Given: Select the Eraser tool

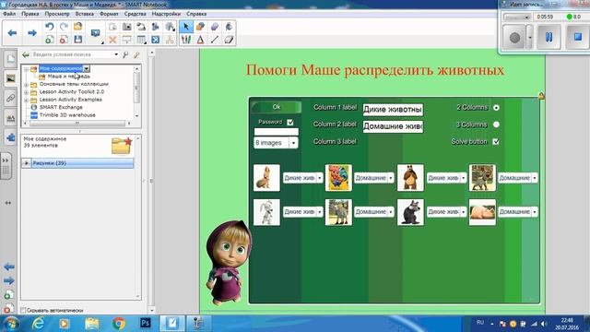Looking at the screenshot, I should [229, 40].
